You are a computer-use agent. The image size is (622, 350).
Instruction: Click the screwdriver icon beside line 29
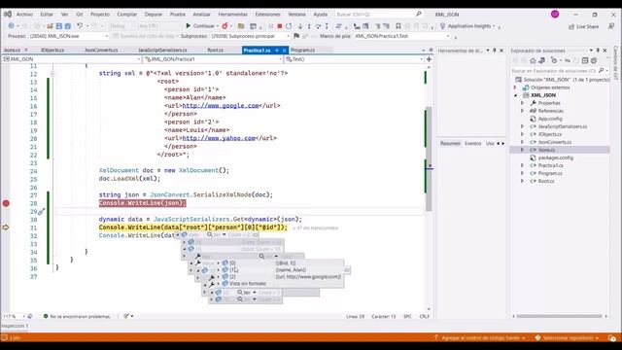point(41,212)
